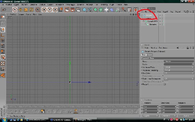Viewport: 195px width, 122px height.
Task: Open the particle emitter icon
Action: coord(117,9)
